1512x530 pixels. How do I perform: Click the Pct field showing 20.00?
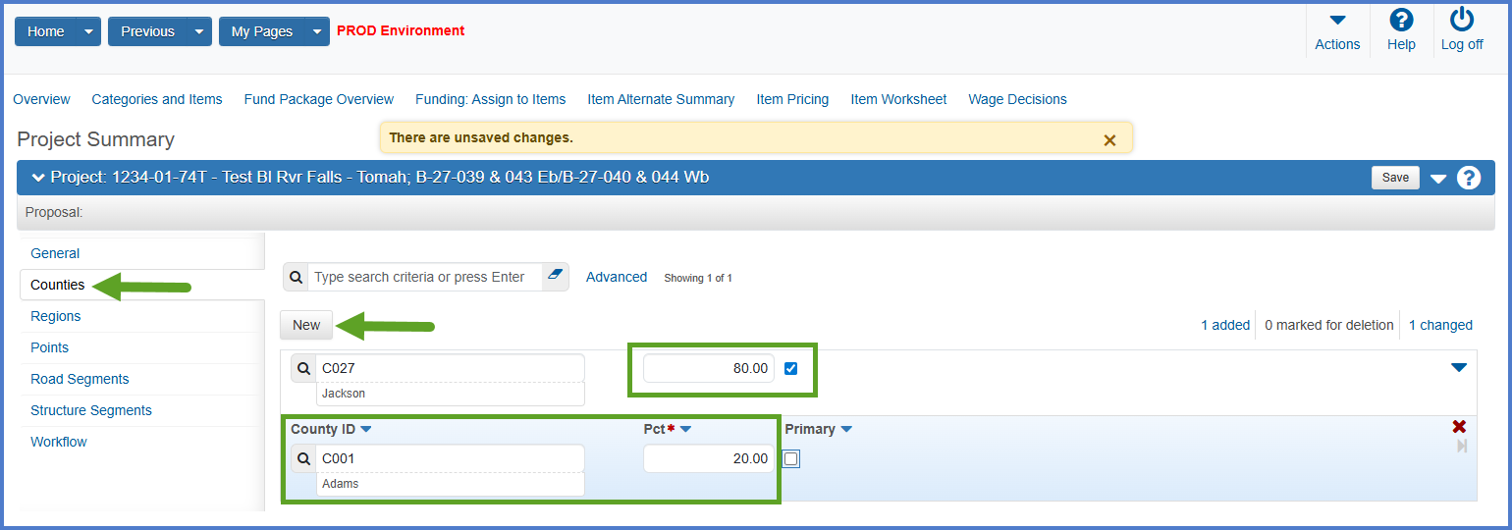point(708,458)
